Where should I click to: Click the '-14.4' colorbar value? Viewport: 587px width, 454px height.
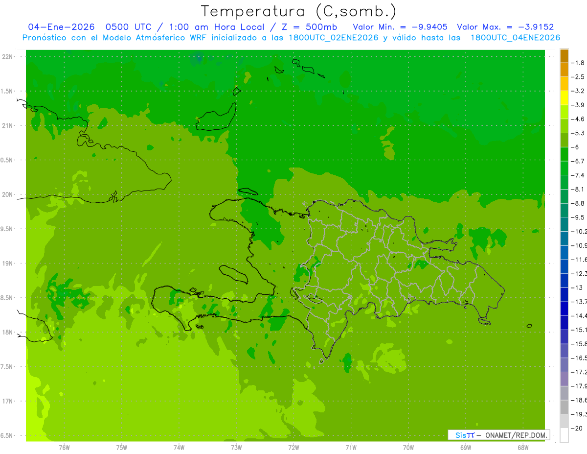pos(579,316)
